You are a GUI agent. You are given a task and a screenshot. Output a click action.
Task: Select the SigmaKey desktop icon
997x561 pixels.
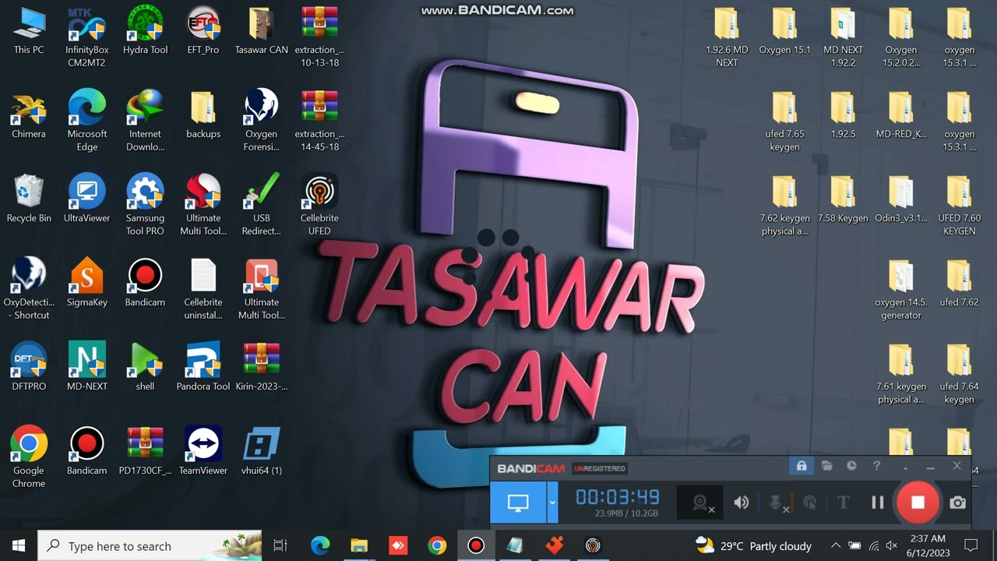click(x=86, y=284)
